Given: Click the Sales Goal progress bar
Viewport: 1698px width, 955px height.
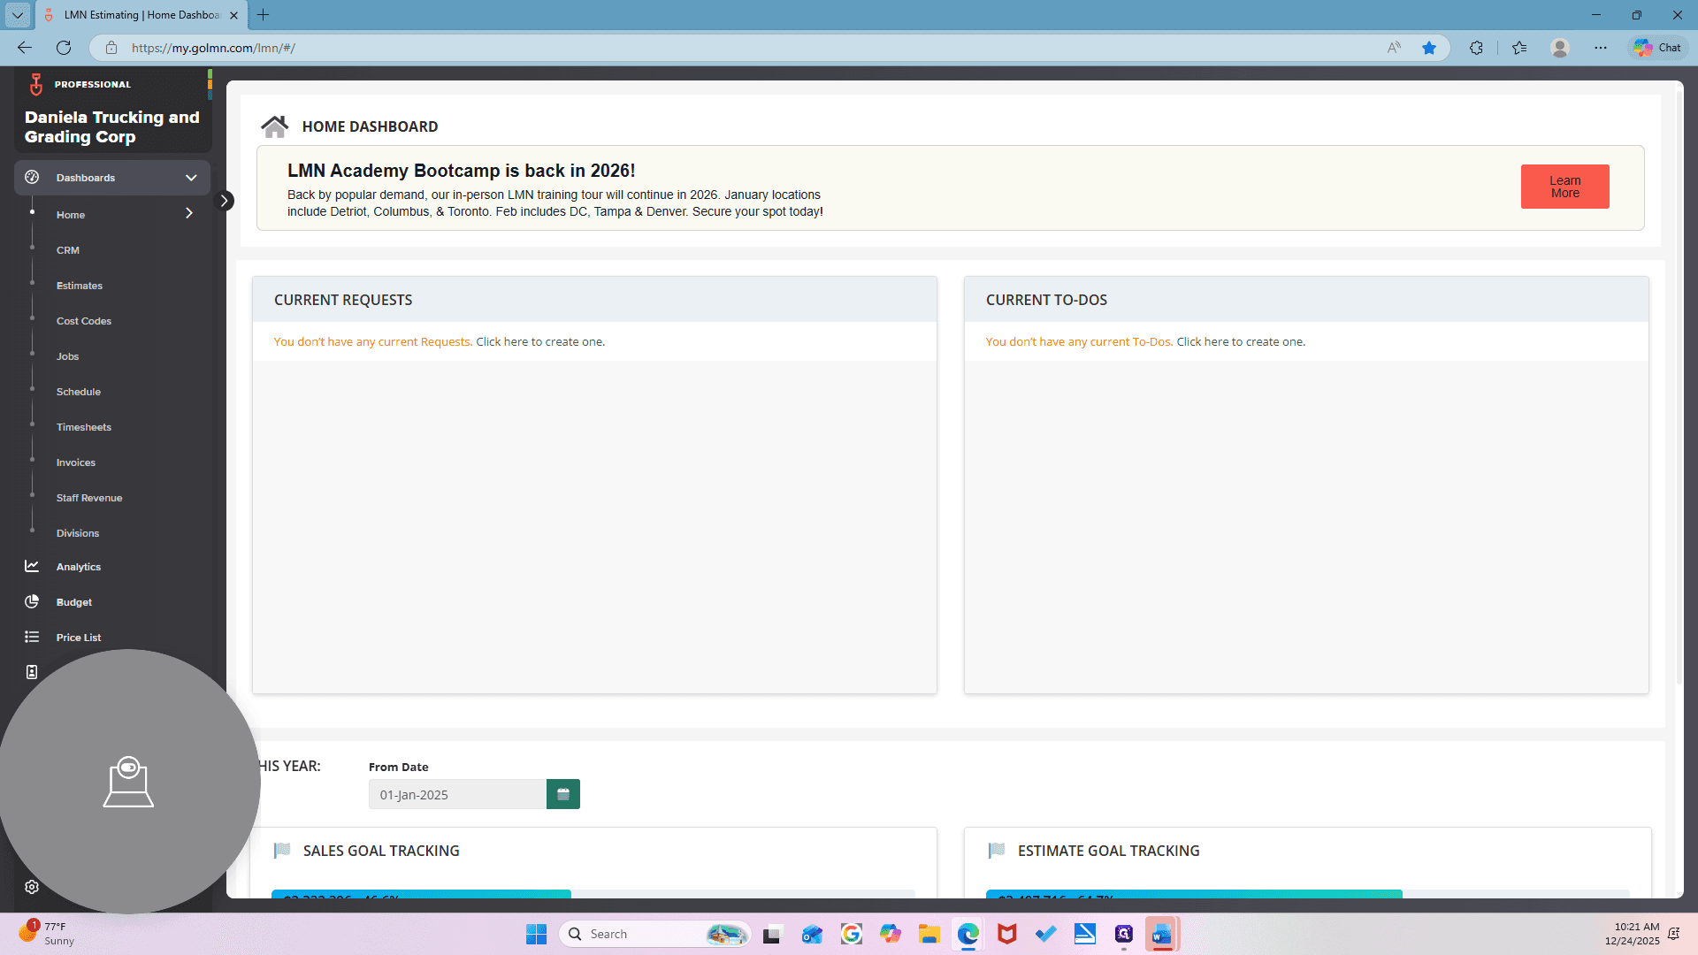Looking at the screenshot, I should tap(593, 894).
